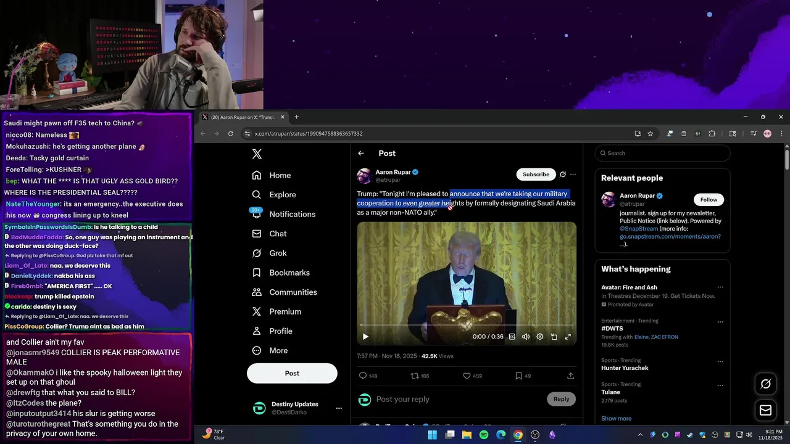Click the reply icon with 148 count
Screen dimensions: 790x444
[x=368, y=376]
